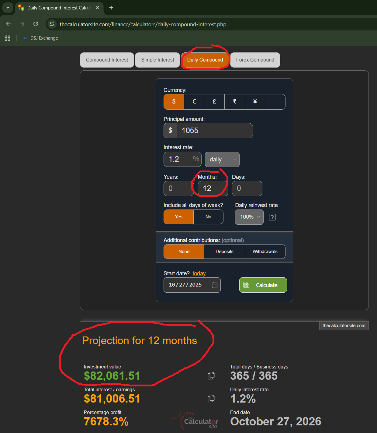Click the October 27, 2026 end date
This screenshot has height=433, width=377.
276,421
